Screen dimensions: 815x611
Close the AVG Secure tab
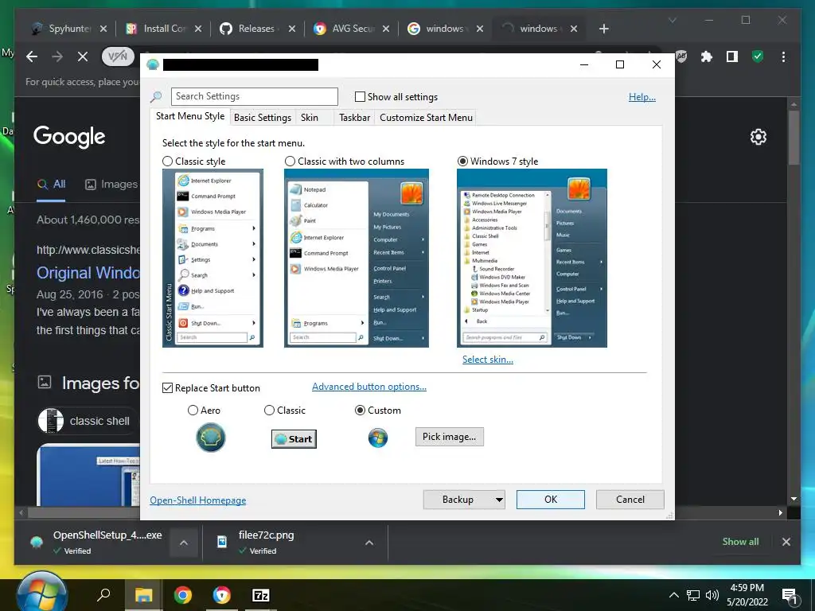coord(386,29)
